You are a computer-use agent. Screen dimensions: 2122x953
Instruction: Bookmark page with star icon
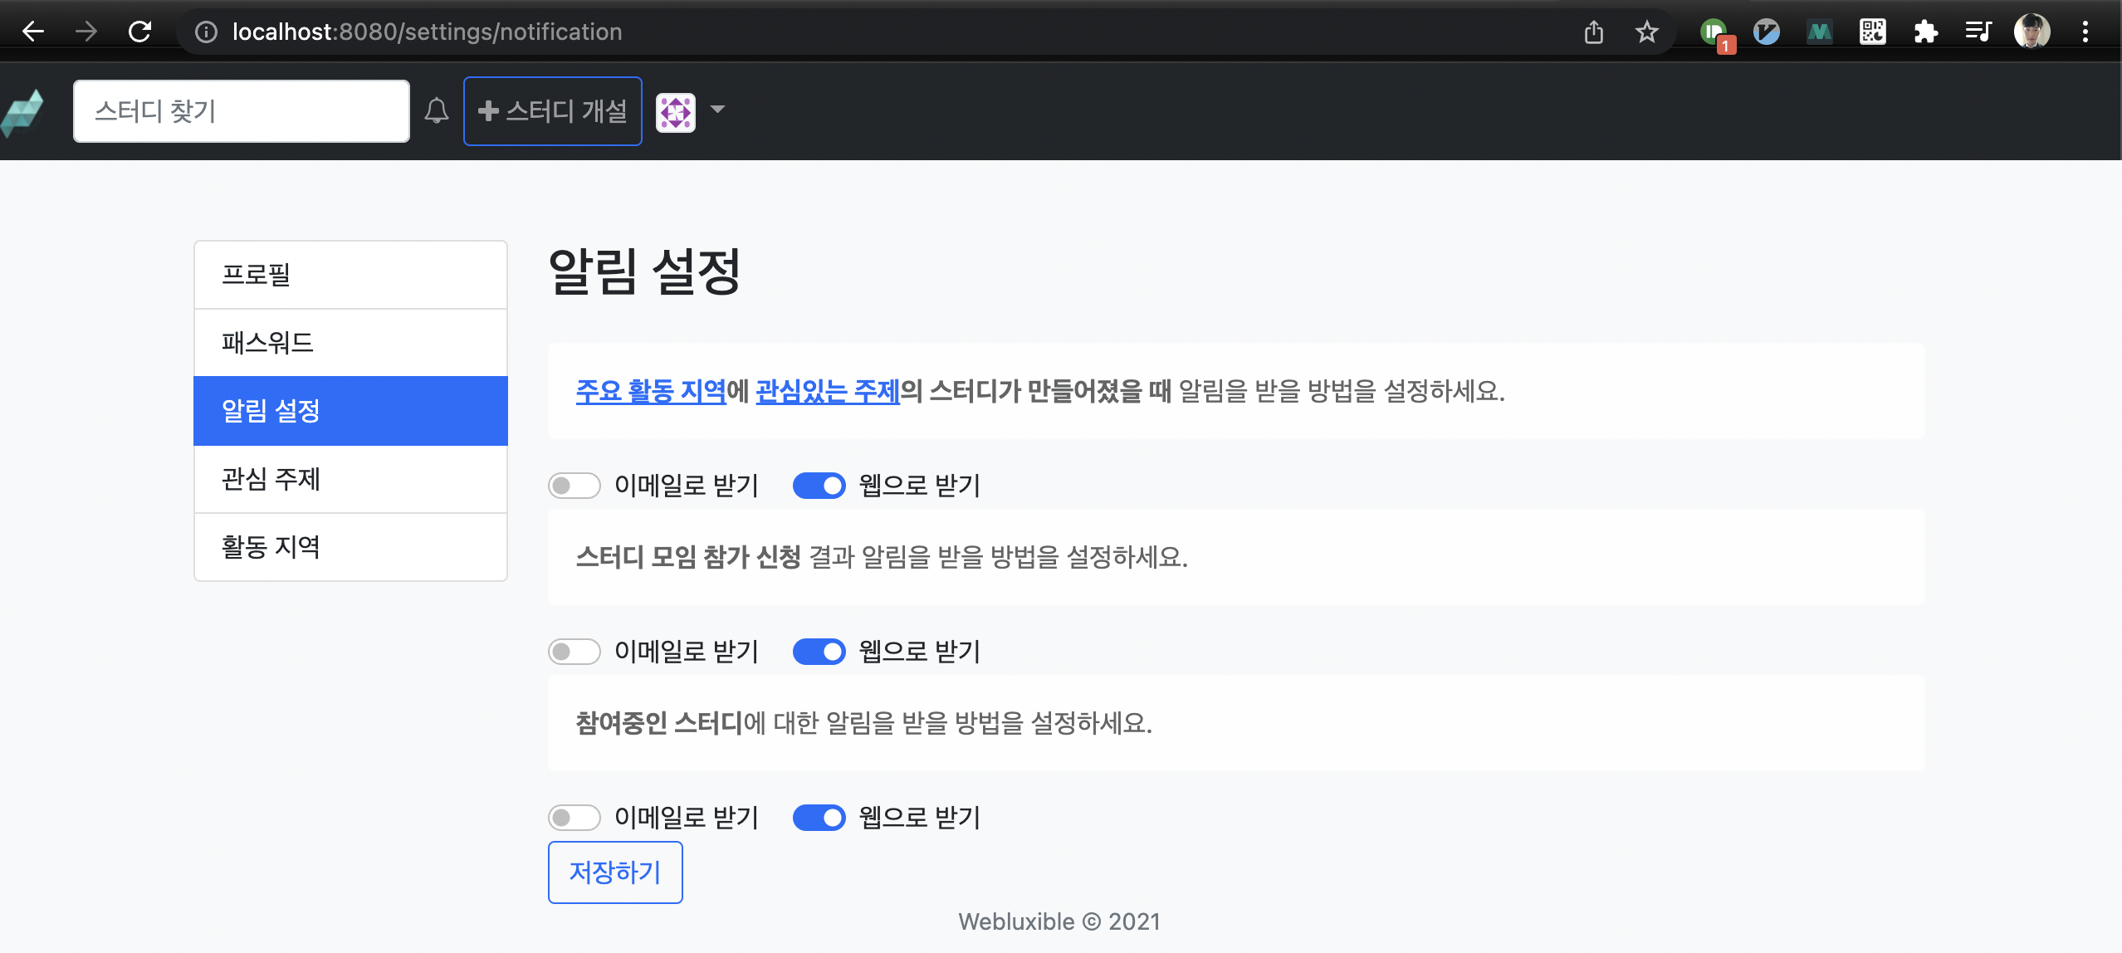coord(1646,32)
